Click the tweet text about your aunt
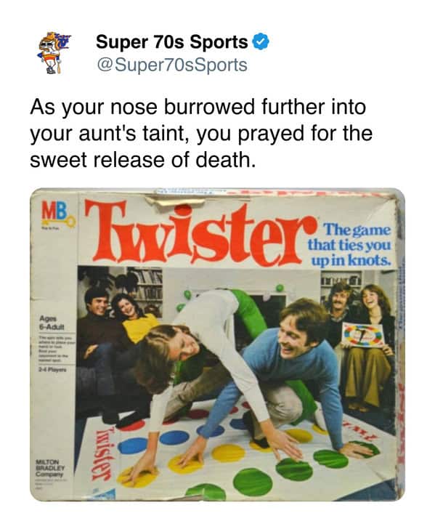435x529 pixels. tap(201, 133)
